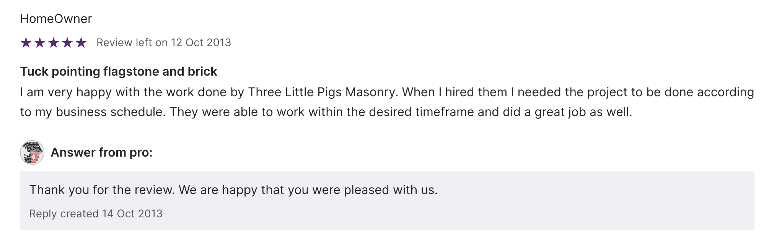Open the Three Little Pigs Masonry avatar
The image size is (769, 233).
tap(32, 152)
